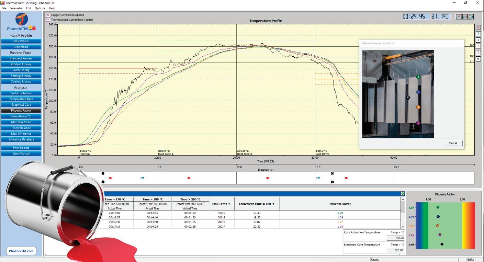Click the third graph icon with blue arrow

[471, 16]
